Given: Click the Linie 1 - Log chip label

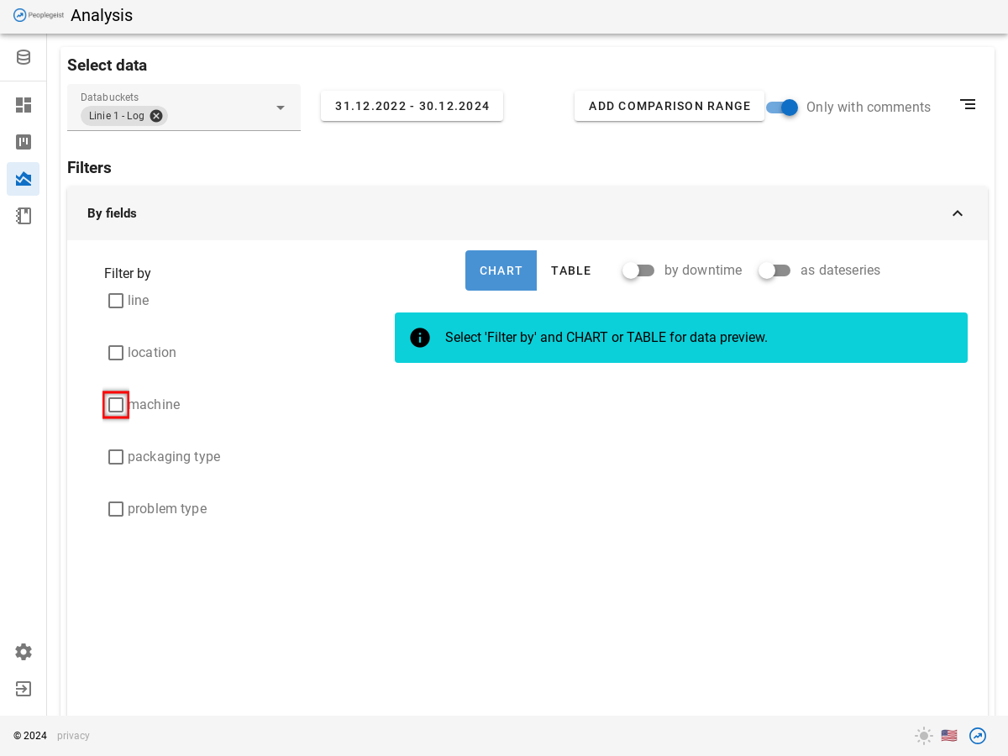Looking at the screenshot, I should 117,116.
